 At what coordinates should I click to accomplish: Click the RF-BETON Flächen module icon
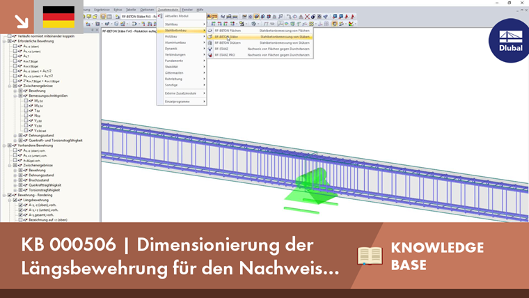[x=210, y=31]
